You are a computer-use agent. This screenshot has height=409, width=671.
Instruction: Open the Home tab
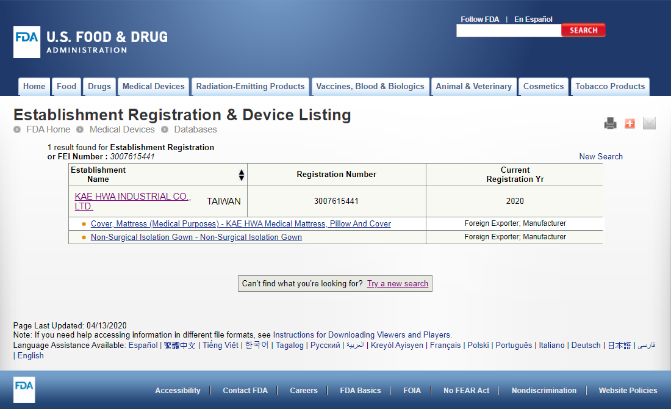tap(34, 87)
